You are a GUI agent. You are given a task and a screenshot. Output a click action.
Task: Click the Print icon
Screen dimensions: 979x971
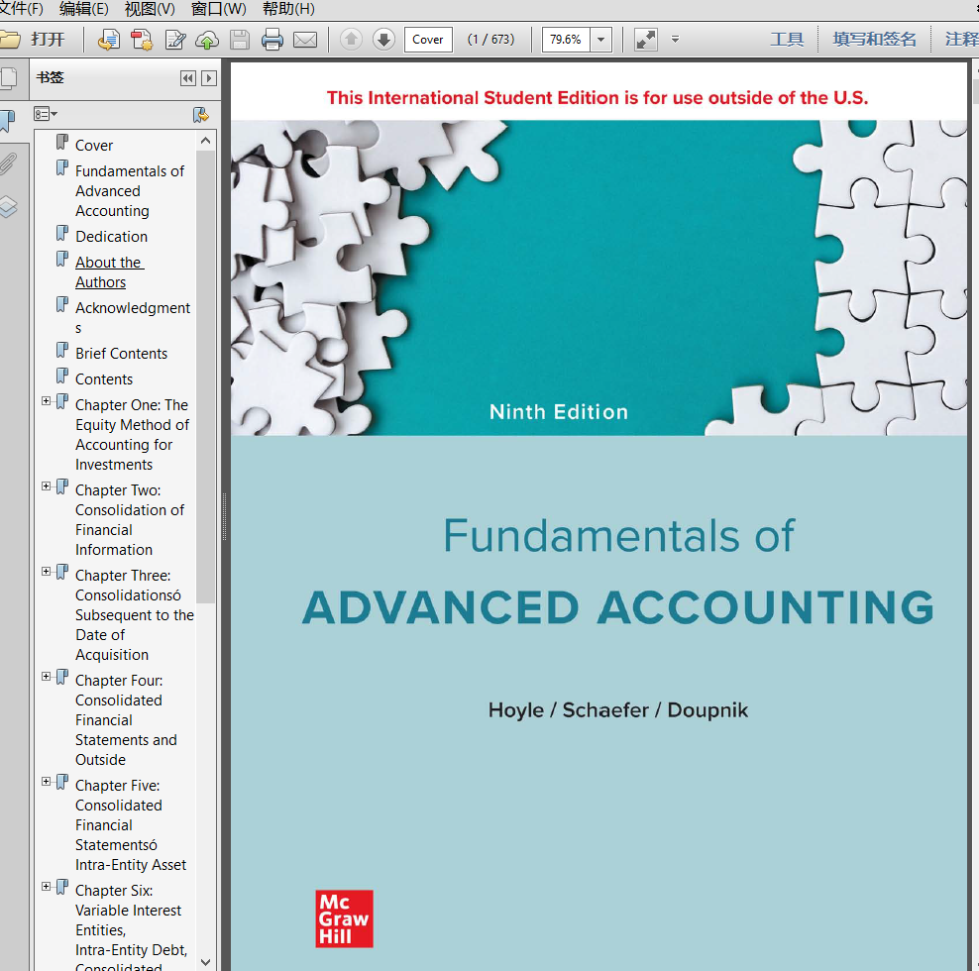pyautogui.click(x=272, y=40)
